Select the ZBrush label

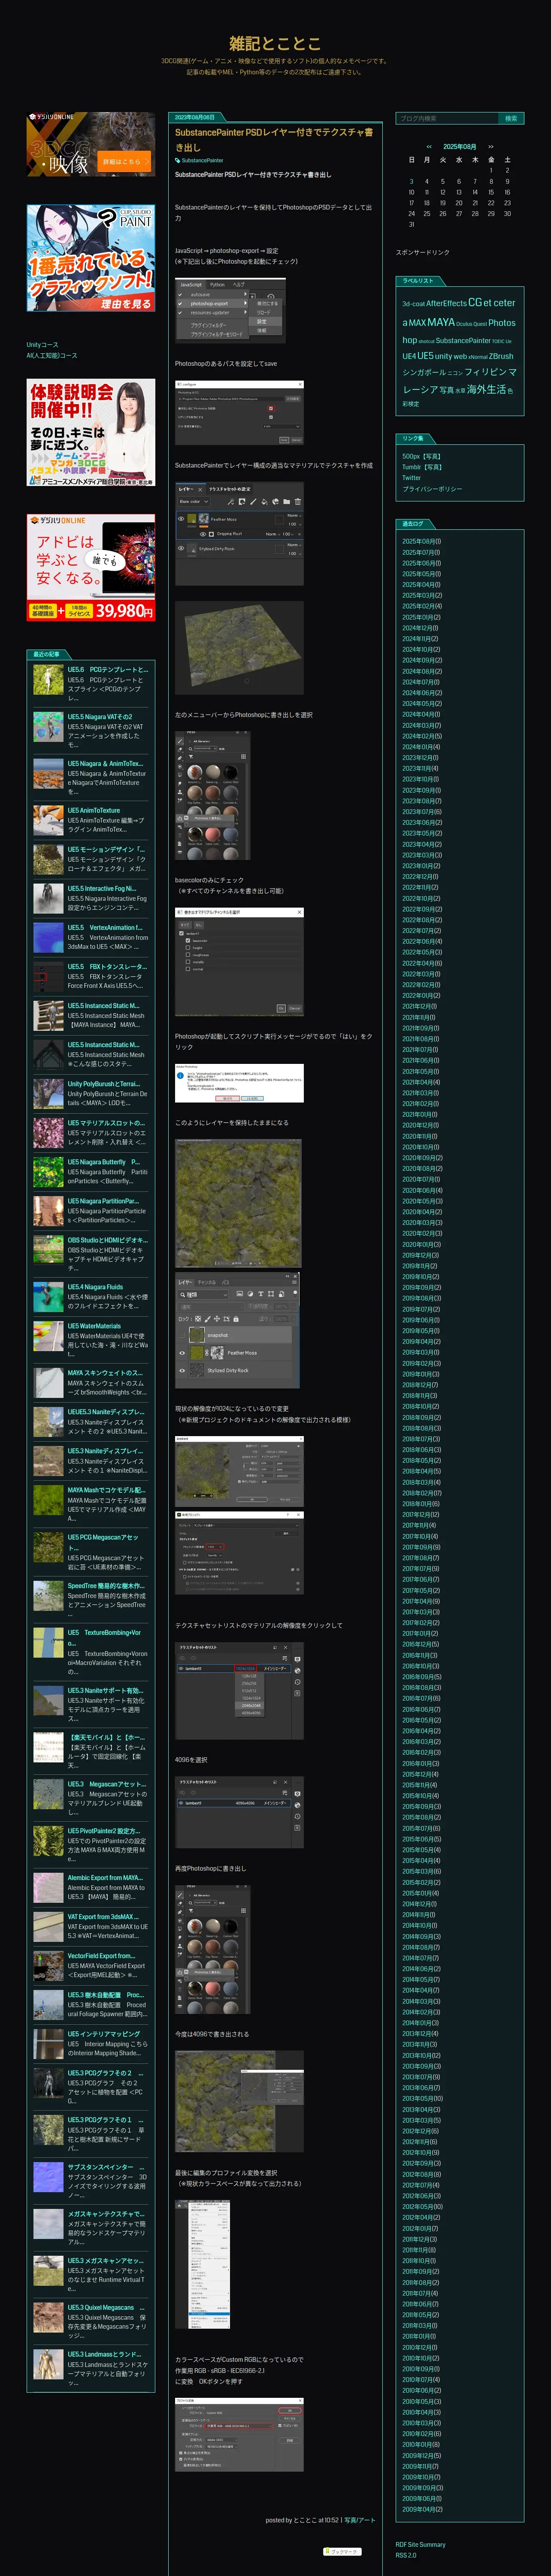point(501,356)
